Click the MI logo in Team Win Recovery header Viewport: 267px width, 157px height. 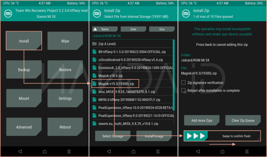pos(8,14)
